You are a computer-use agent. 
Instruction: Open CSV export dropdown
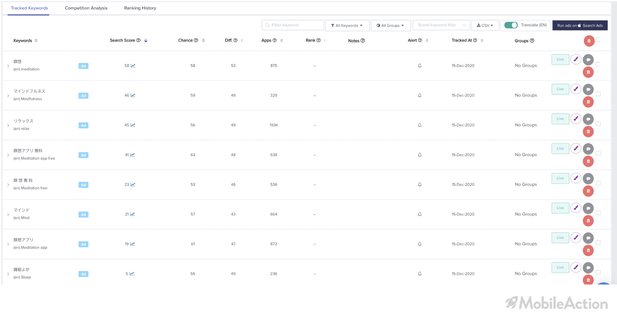485,25
